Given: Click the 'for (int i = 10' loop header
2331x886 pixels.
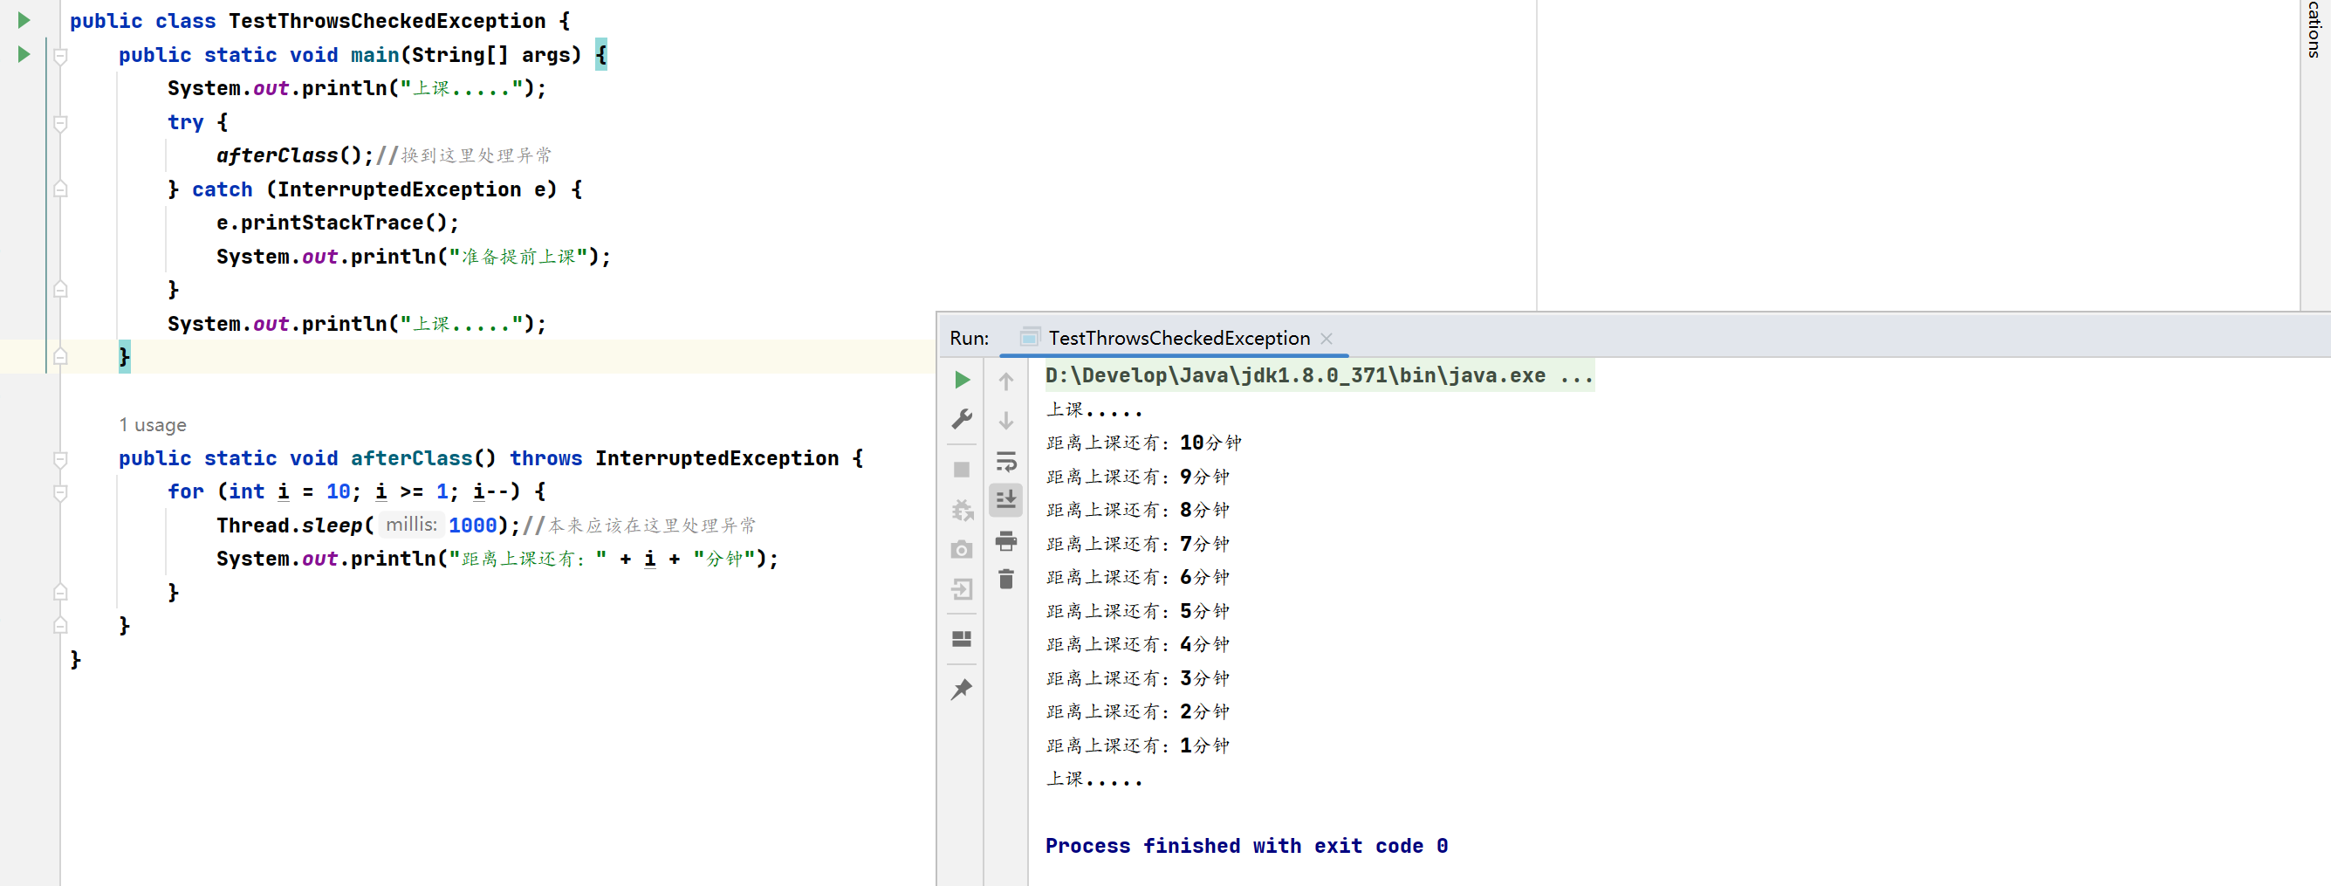Looking at the screenshot, I should coord(357,491).
